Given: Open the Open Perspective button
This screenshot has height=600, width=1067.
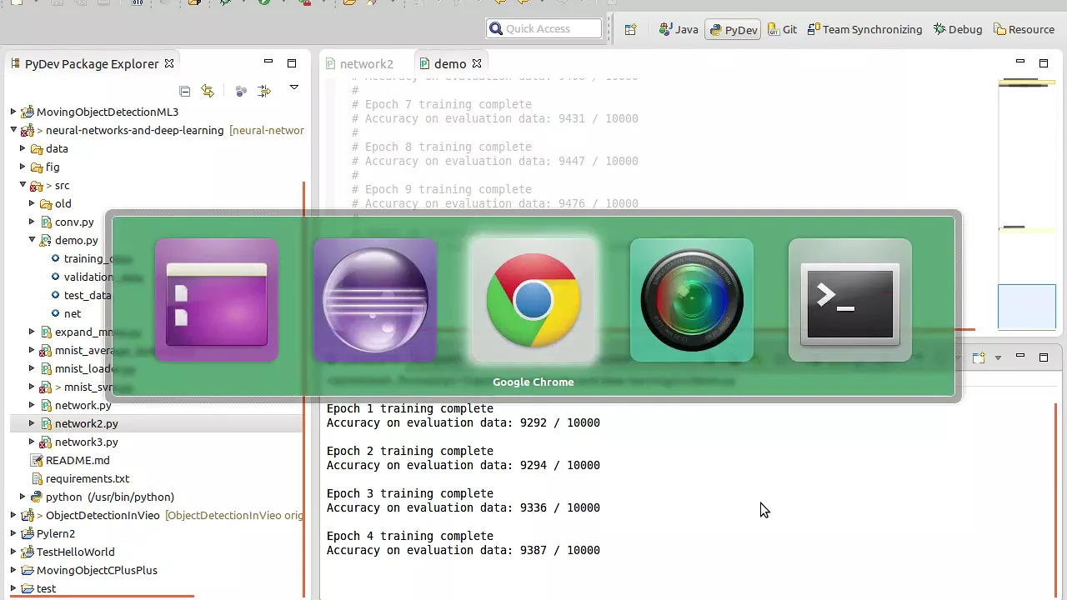Looking at the screenshot, I should (x=630, y=29).
